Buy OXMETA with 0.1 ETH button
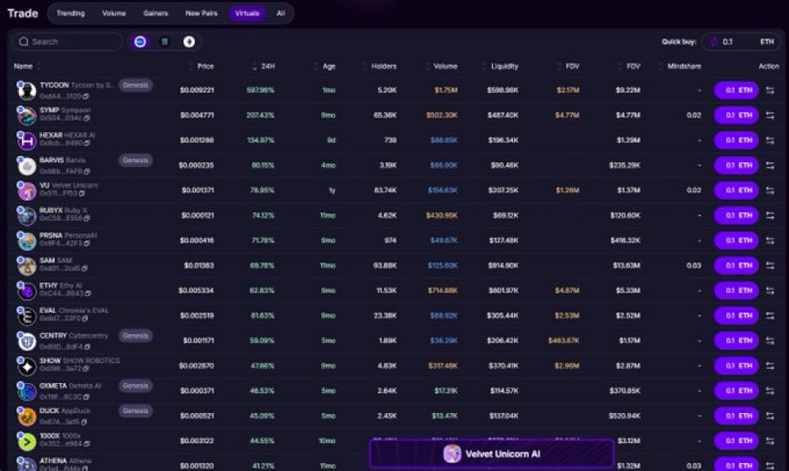Screen dimensions: 789x471 point(736,390)
